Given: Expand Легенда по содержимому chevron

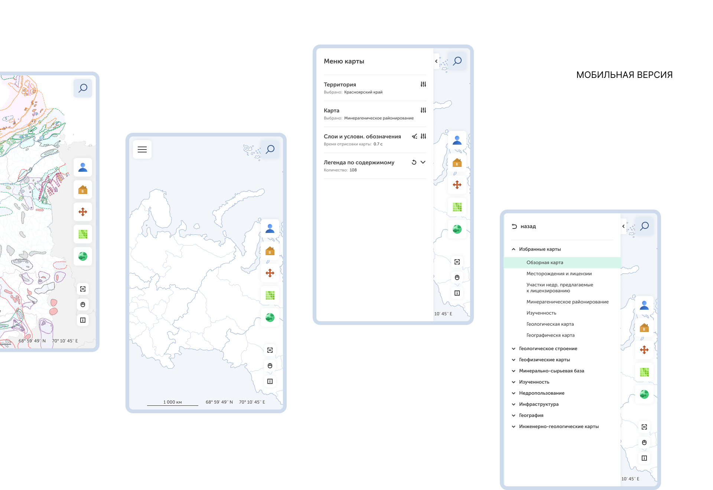Looking at the screenshot, I should (423, 162).
